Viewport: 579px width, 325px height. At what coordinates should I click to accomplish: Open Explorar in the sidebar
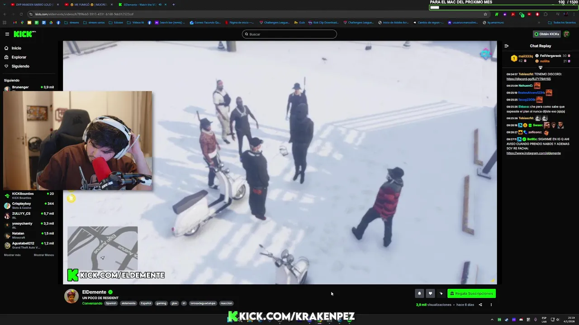pos(15,57)
